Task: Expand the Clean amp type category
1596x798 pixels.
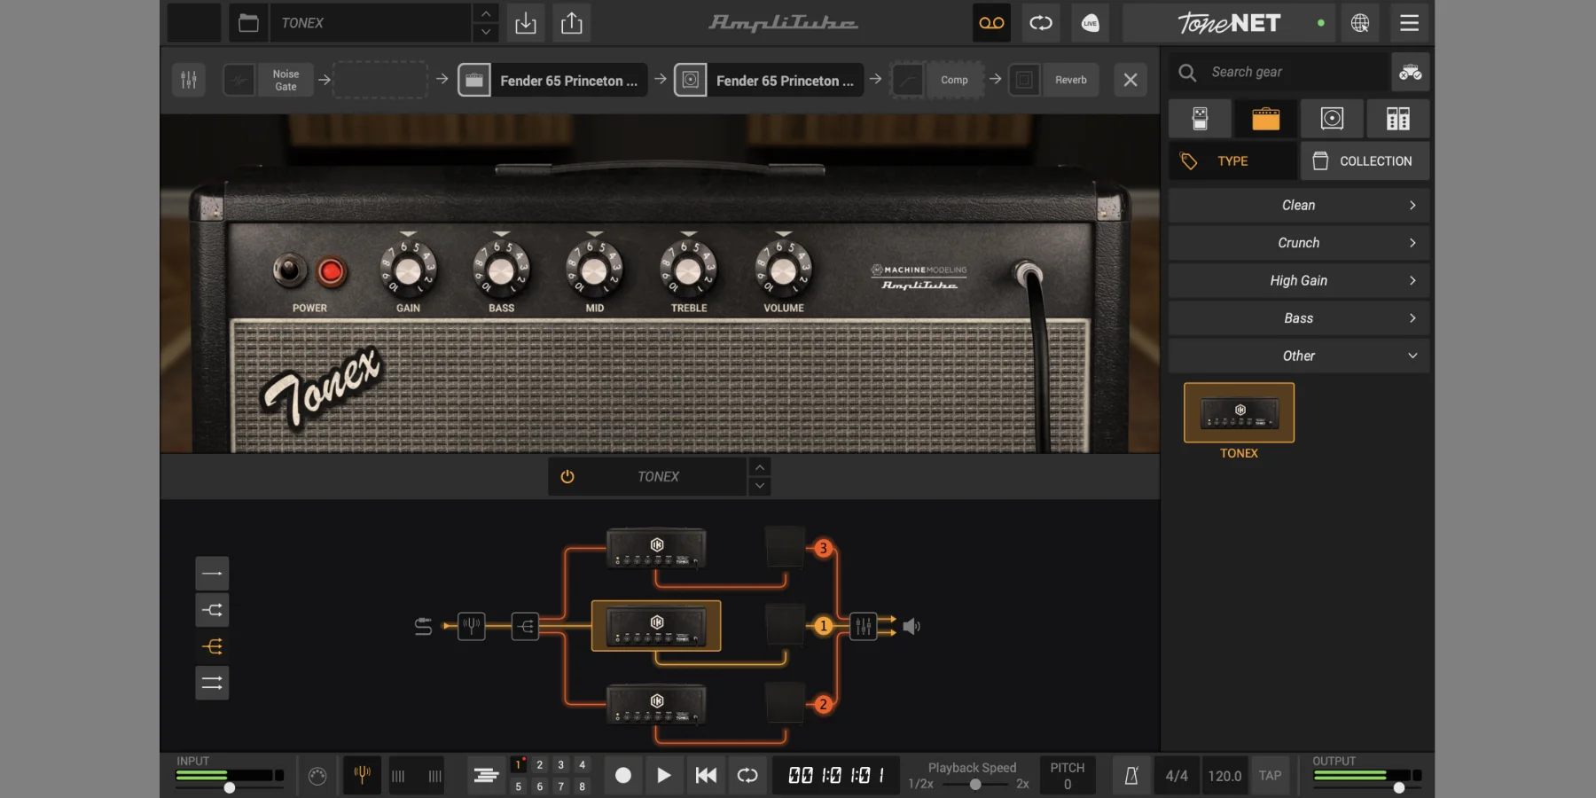Action: point(1298,206)
